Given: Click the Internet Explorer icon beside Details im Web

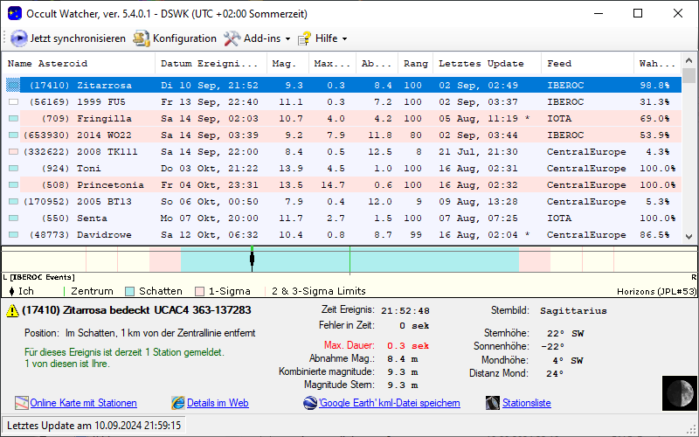Looking at the screenshot, I should [x=178, y=403].
